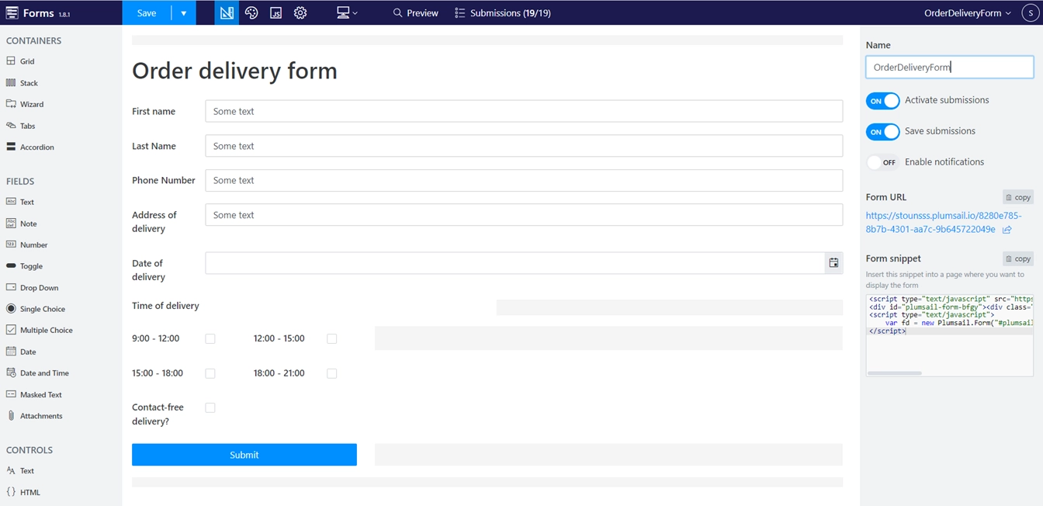Click the Address of delivery input field
The width and height of the screenshot is (1043, 506).
pyautogui.click(x=524, y=215)
